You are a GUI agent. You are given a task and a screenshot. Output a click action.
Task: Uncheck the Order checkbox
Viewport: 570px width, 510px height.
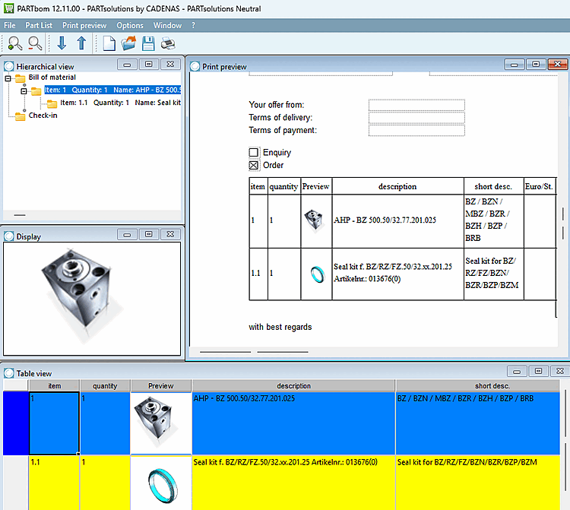254,165
